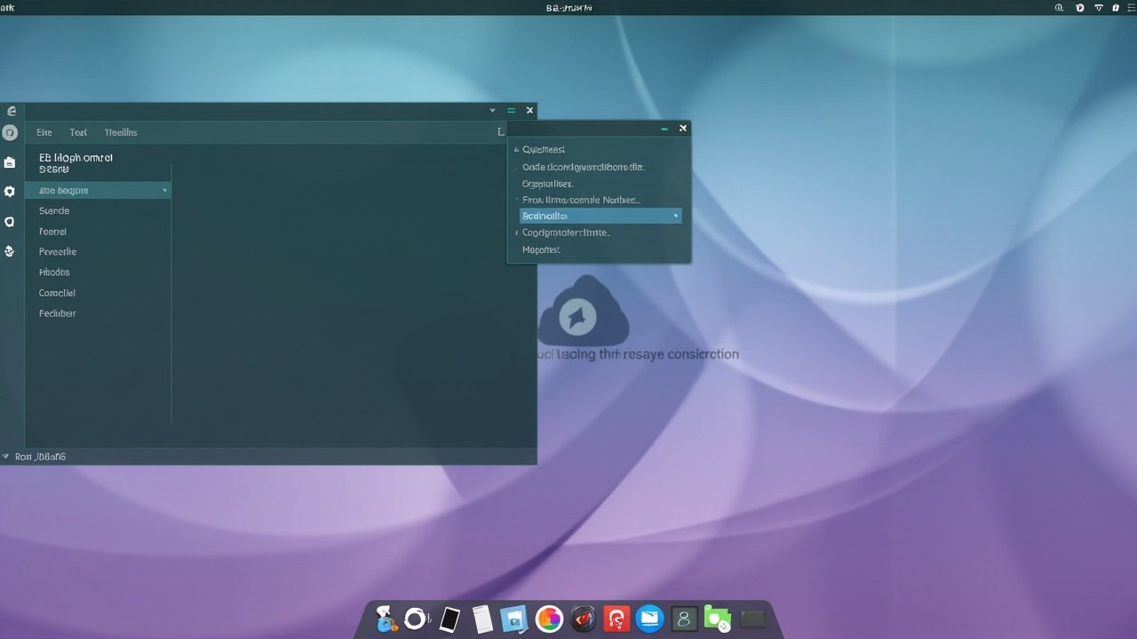
Task: Open the third menu in the window menu bar
Action: point(121,132)
